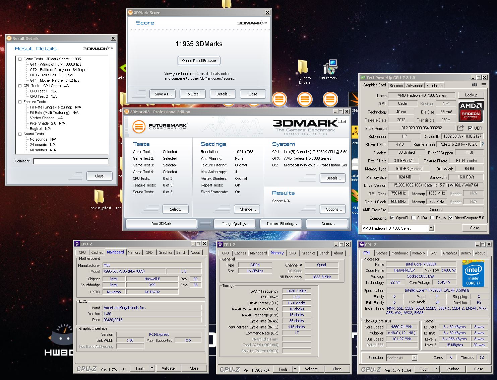Select the Pixel Shader 2.0 tree row
The height and width of the screenshot is (380, 497).
pos(47,123)
